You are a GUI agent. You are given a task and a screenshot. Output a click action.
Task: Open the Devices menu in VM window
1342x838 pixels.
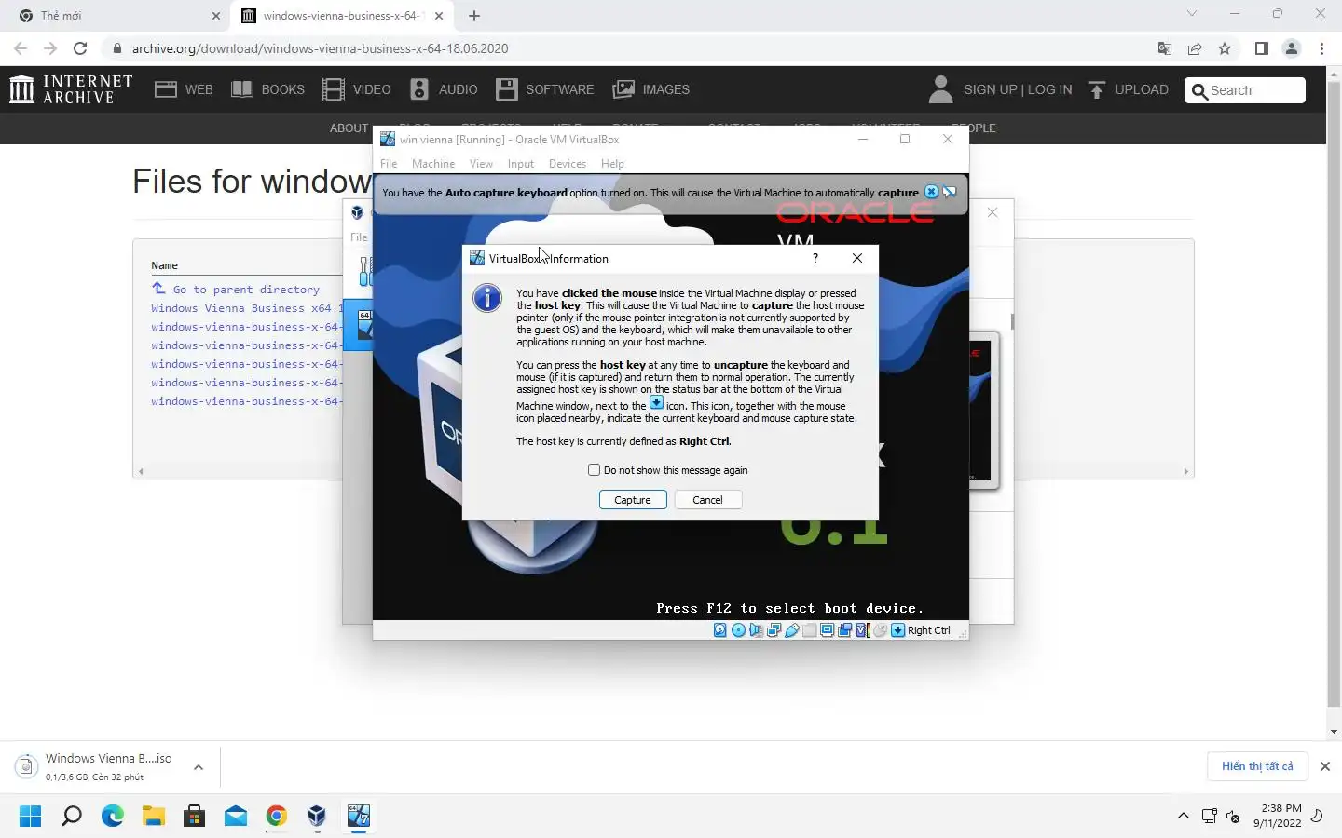(568, 164)
